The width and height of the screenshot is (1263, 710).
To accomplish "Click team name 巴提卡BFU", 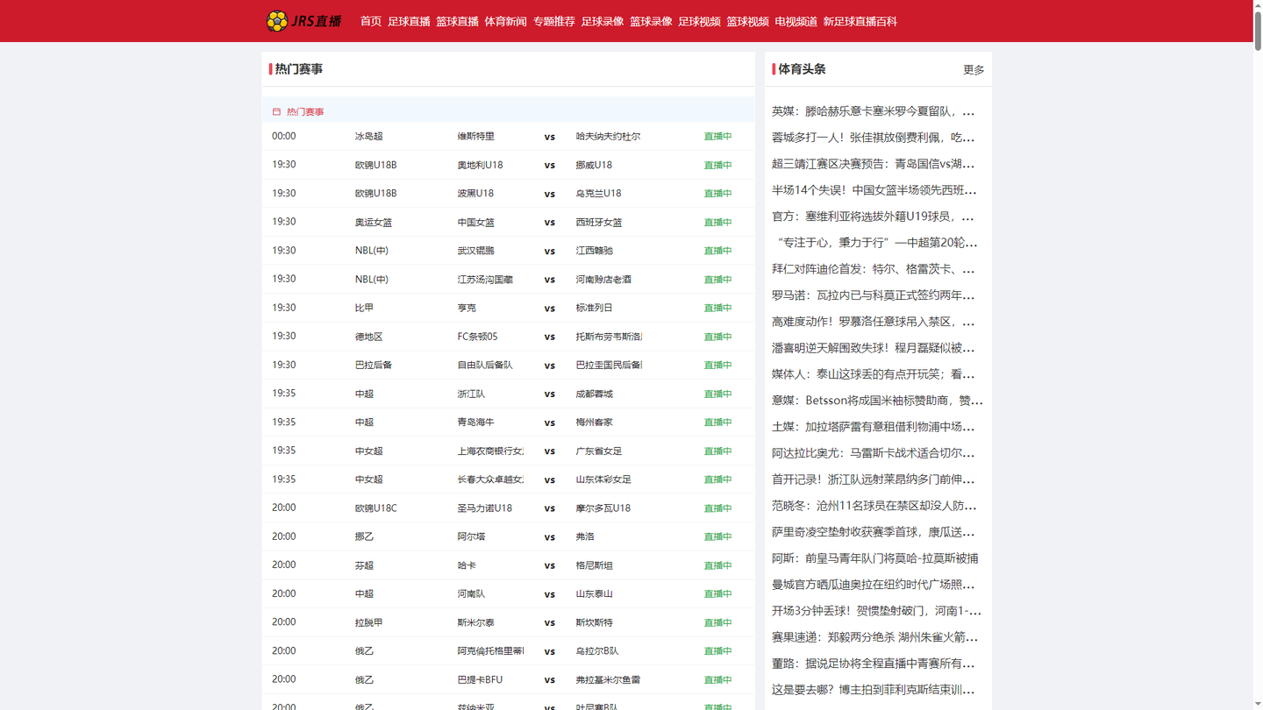I will [480, 680].
